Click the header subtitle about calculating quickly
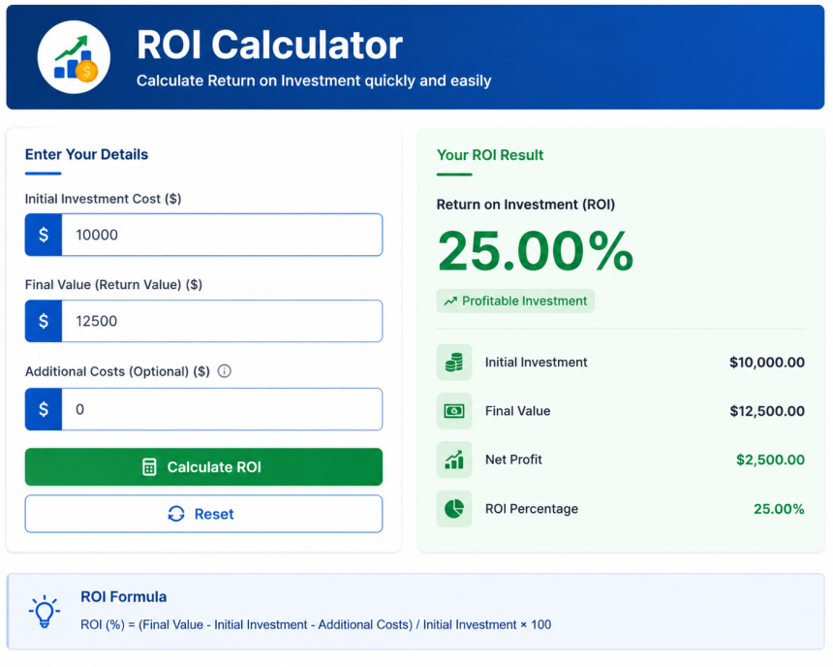833x667 pixels. (314, 80)
